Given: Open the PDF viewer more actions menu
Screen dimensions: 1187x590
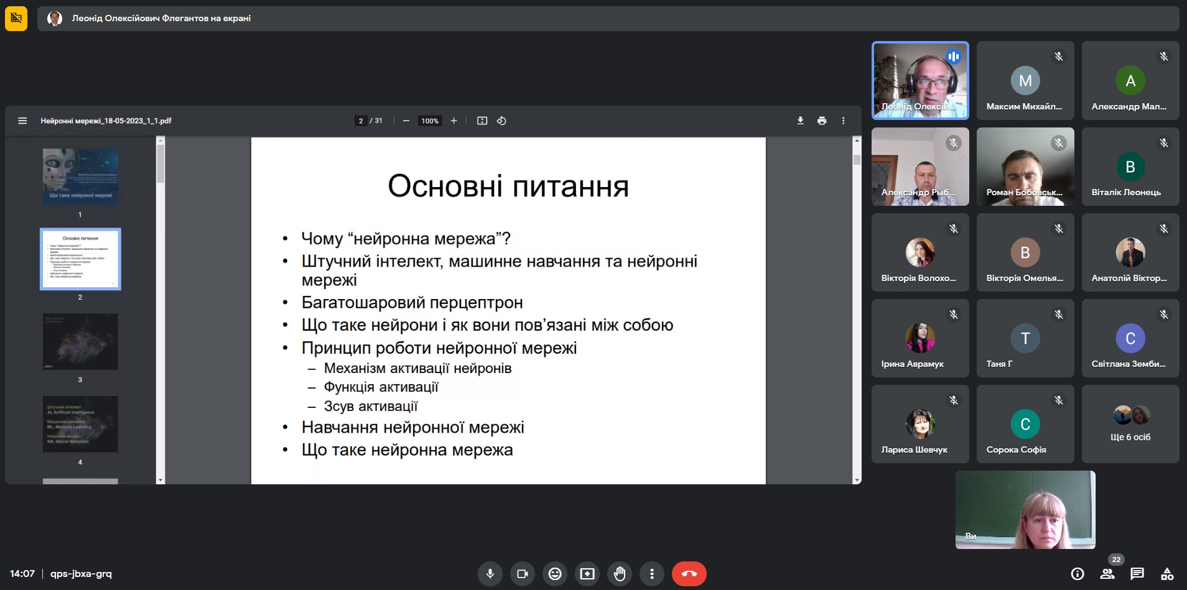Looking at the screenshot, I should [844, 121].
